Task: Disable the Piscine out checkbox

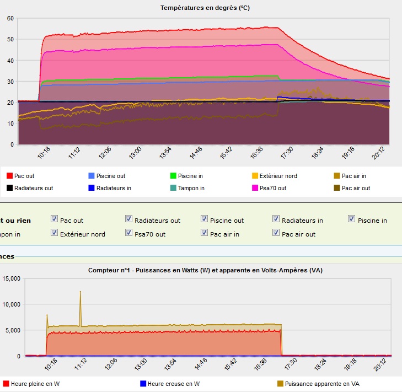Action: tap(205, 219)
